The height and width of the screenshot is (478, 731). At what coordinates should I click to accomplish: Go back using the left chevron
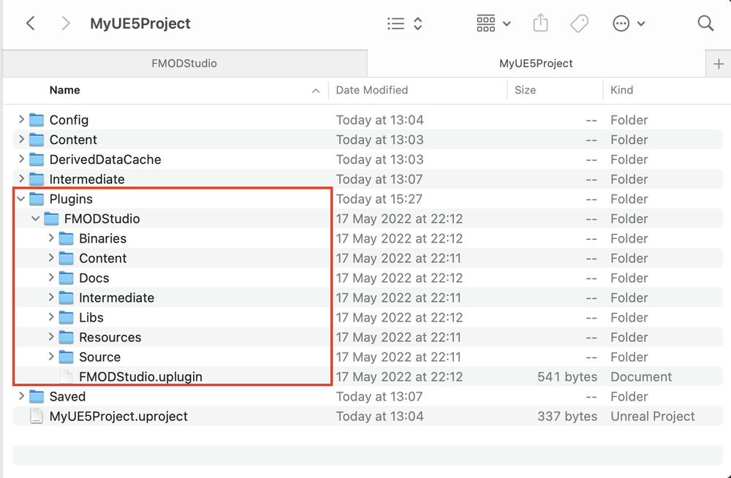coord(31,23)
